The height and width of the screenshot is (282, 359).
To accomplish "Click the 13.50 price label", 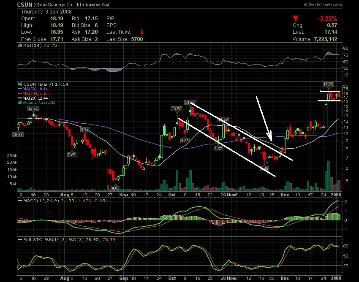I will pos(177,109).
